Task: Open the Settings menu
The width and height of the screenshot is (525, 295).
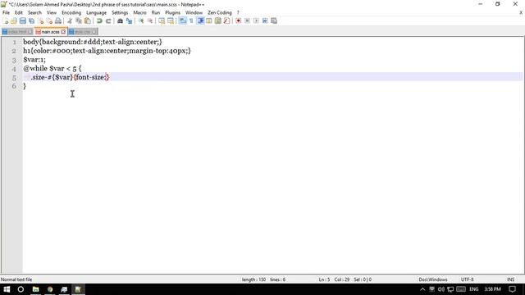Action: click(120, 13)
